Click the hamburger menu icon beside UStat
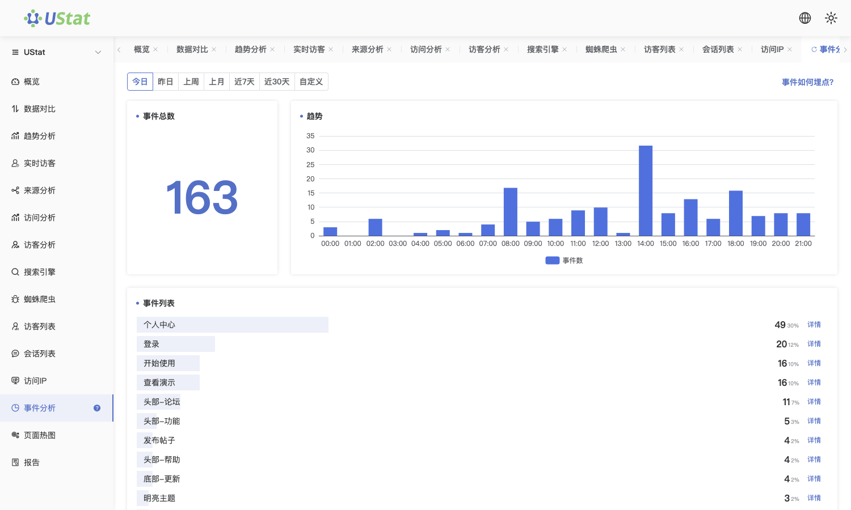The height and width of the screenshot is (510, 851). [x=15, y=52]
